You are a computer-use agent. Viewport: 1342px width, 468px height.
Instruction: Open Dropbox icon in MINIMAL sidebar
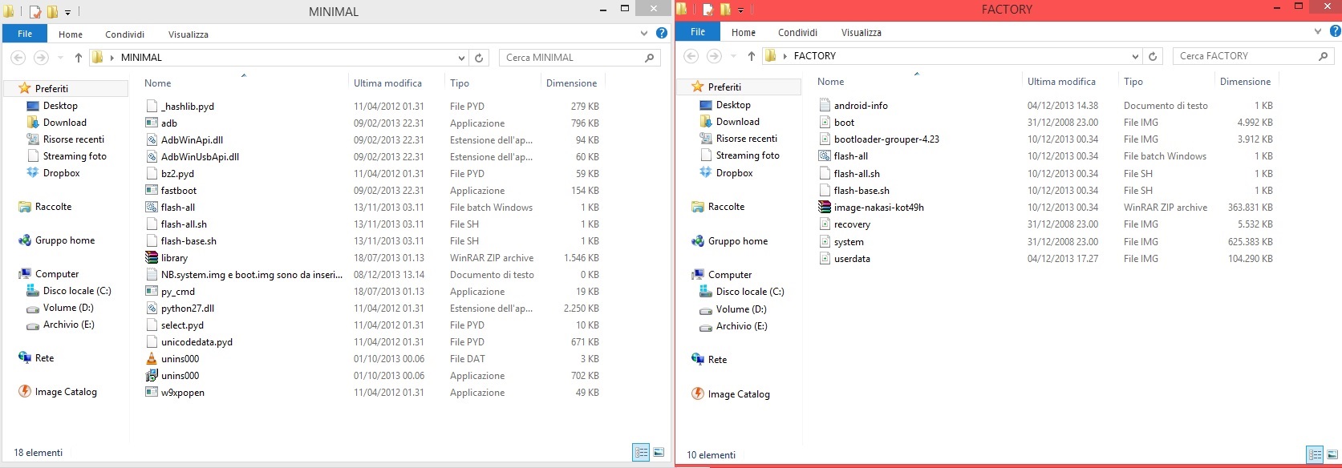(33, 172)
